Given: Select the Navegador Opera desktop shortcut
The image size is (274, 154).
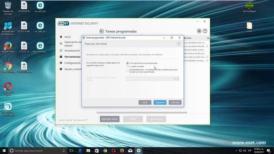Looking at the screenshot, I should coord(8,89).
